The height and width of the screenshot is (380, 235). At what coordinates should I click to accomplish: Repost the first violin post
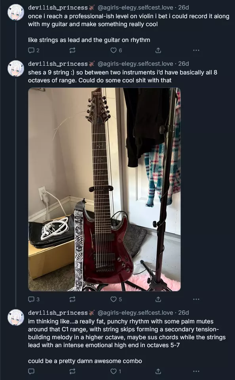(x=72, y=50)
